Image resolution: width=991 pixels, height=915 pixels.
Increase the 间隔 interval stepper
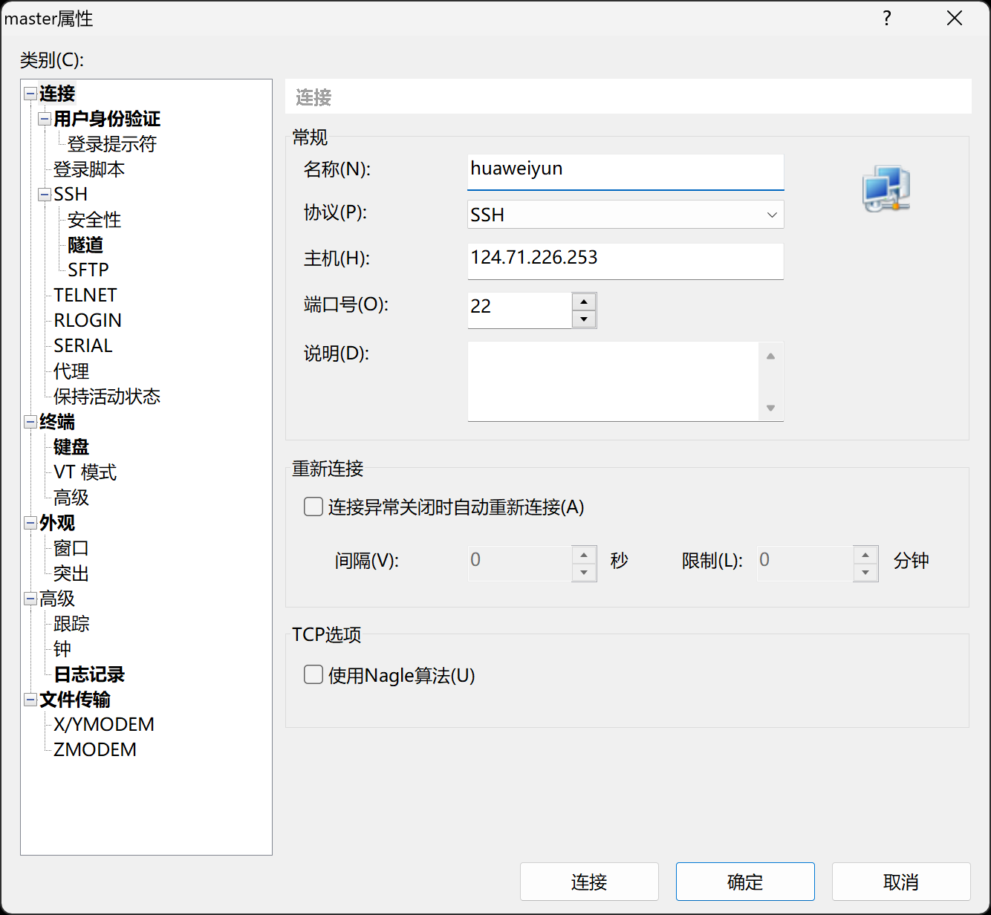(584, 555)
